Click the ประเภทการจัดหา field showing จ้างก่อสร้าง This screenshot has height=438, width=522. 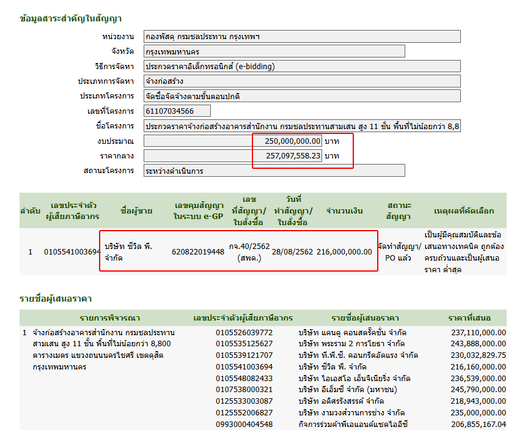pos(301,81)
